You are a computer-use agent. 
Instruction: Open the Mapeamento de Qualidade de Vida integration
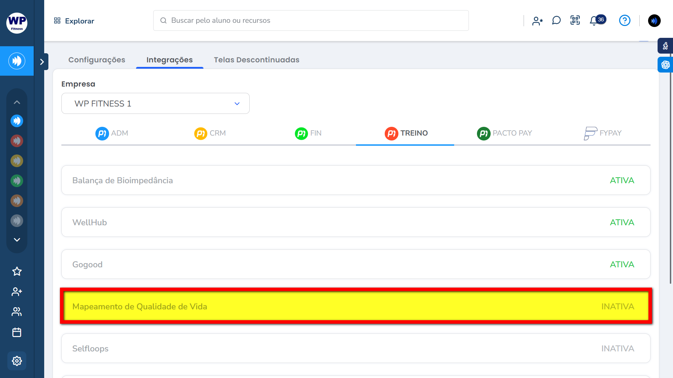coord(356,307)
